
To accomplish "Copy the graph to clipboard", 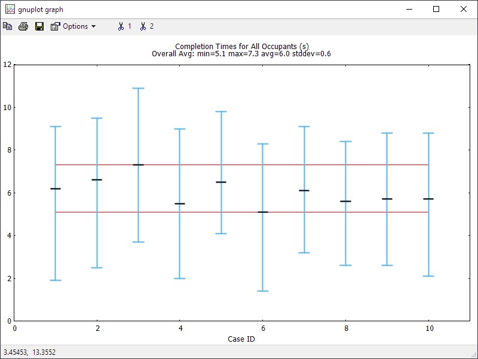I will 7,26.
